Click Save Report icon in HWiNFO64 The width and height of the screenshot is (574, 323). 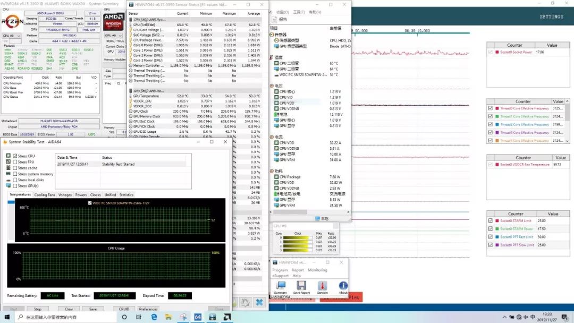[301, 287]
